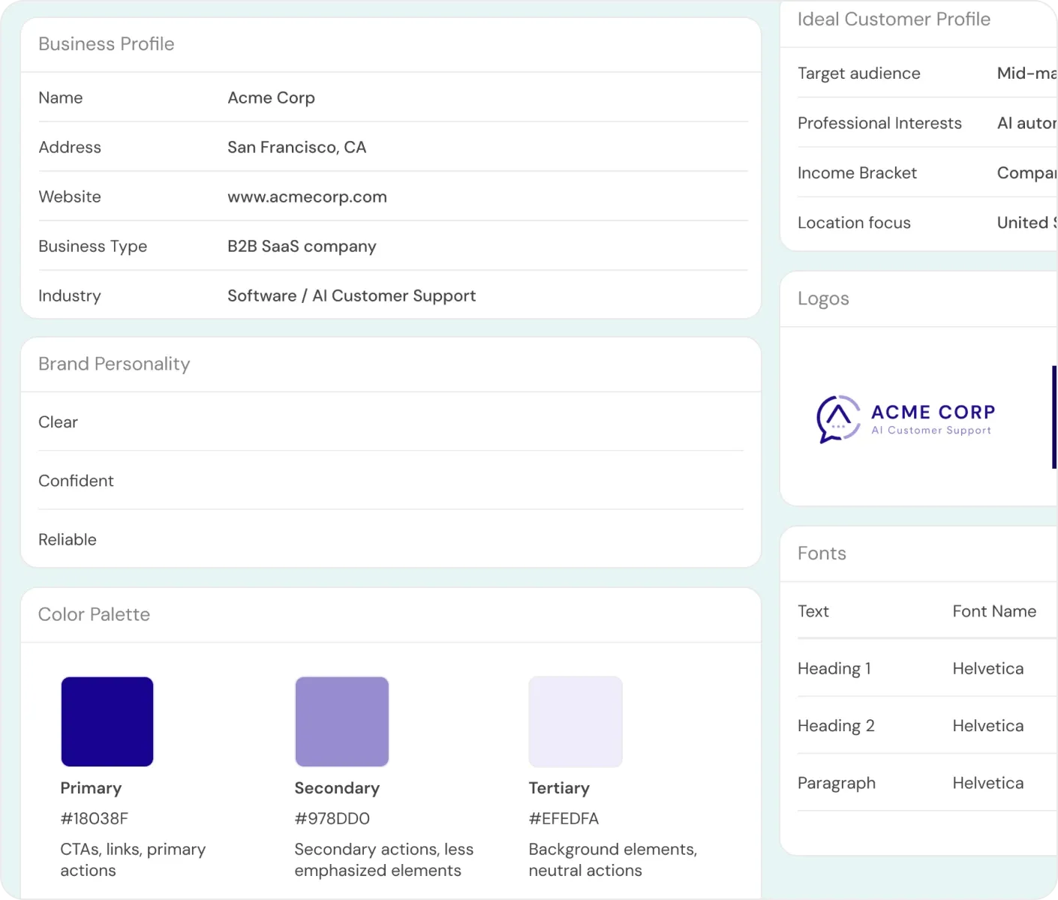The width and height of the screenshot is (1058, 900).
Task: Click the '#18038F' hex code text
Action: [95, 818]
